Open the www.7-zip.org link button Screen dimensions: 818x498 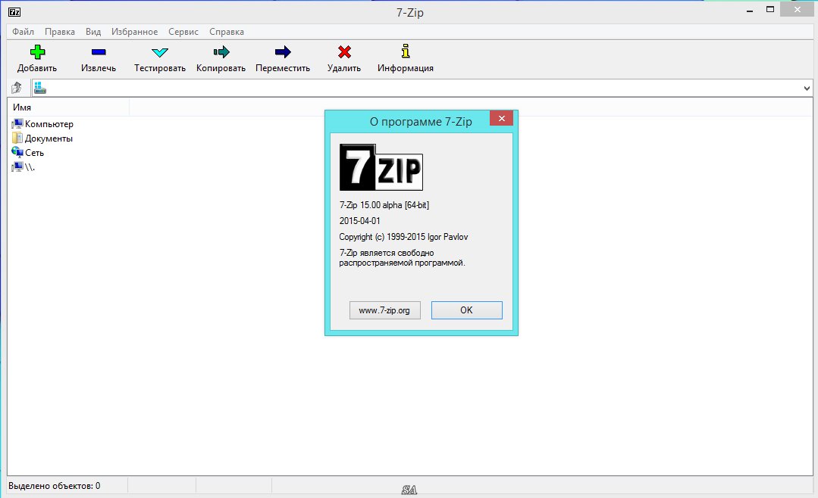pyautogui.click(x=384, y=310)
